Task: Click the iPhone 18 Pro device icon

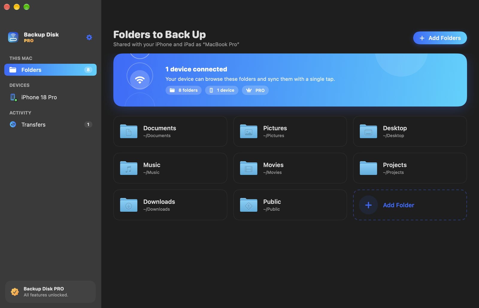Action: coord(13,97)
